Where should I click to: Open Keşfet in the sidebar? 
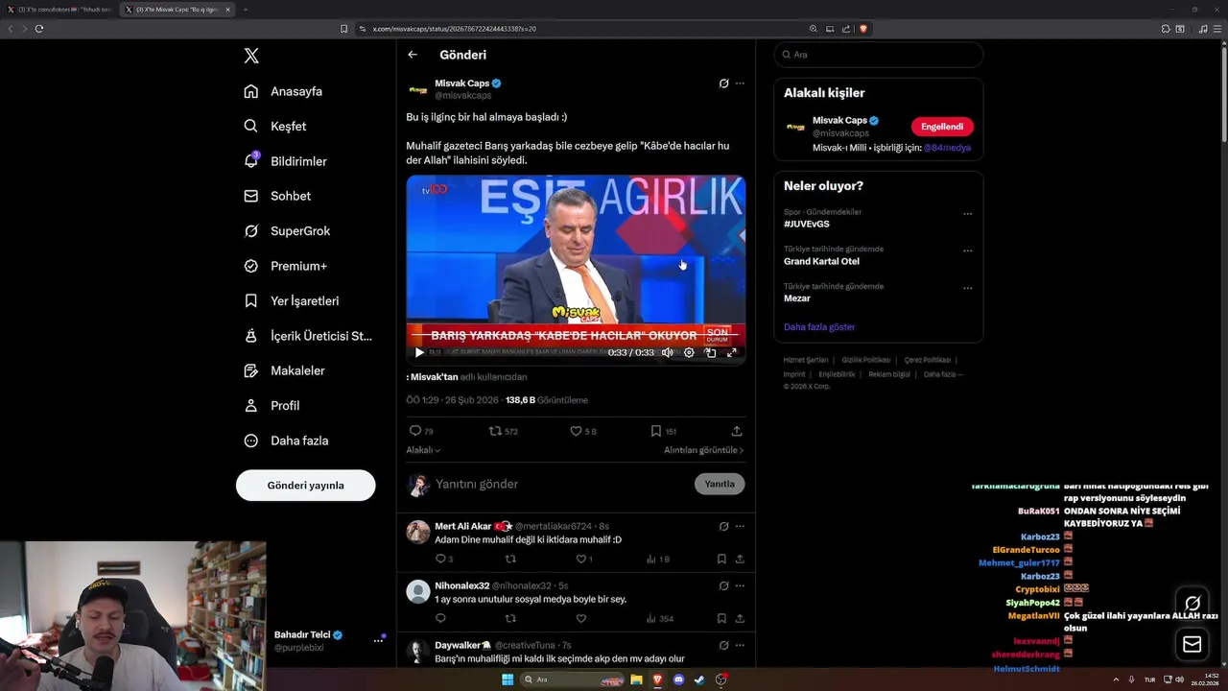click(275, 126)
